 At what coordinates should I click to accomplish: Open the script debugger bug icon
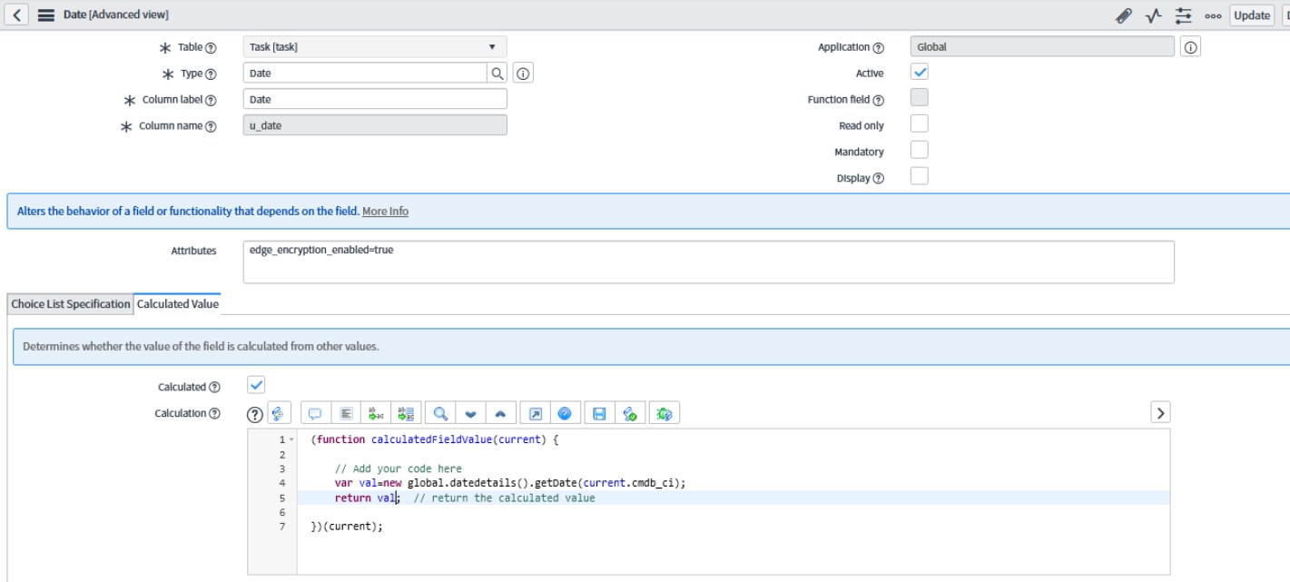665,413
